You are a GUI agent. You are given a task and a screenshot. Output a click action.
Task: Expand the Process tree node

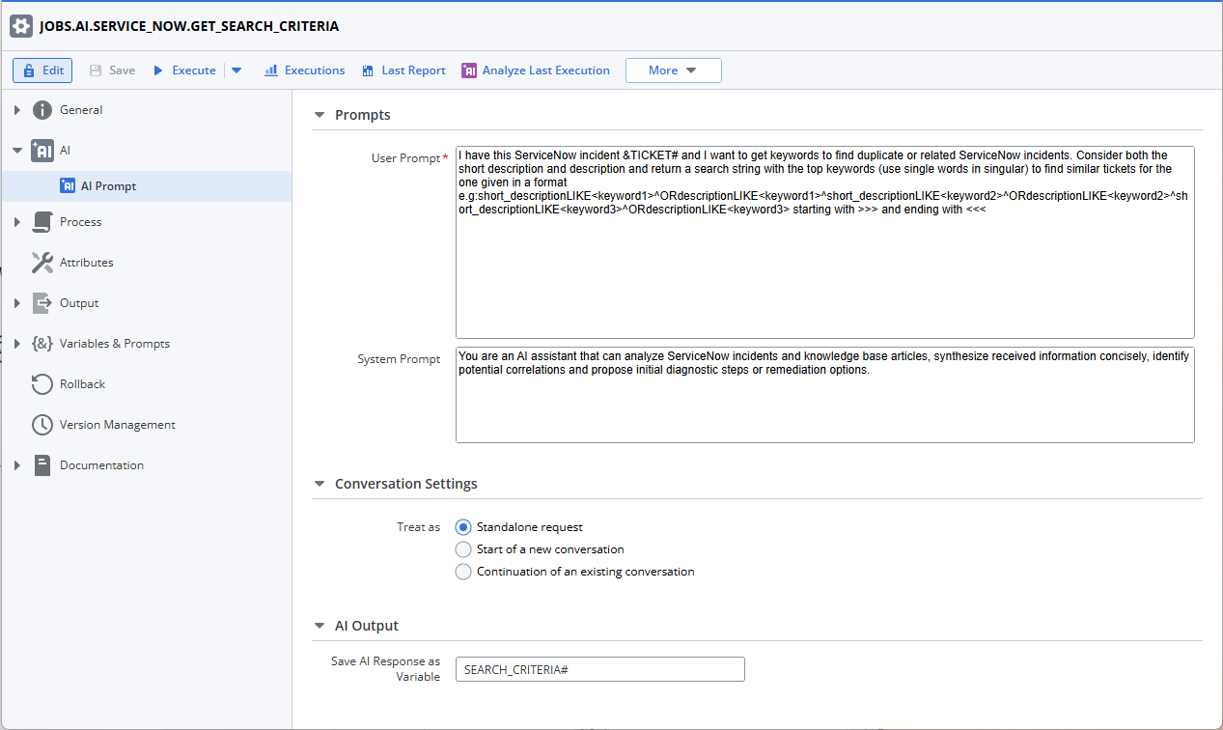(x=17, y=222)
